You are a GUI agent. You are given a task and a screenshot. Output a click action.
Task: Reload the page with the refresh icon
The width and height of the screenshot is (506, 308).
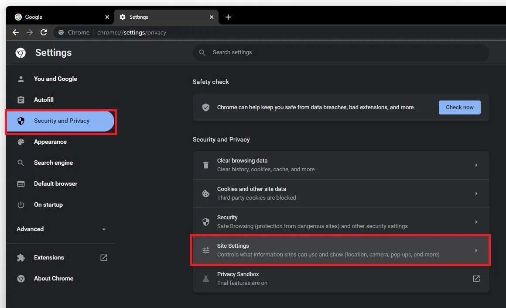pos(44,32)
